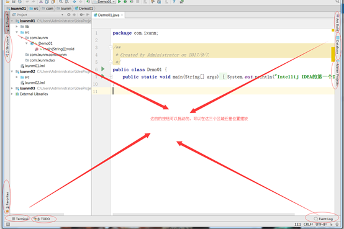
Task: Toggle the Favorites tool window side button
Action: pos(7,202)
